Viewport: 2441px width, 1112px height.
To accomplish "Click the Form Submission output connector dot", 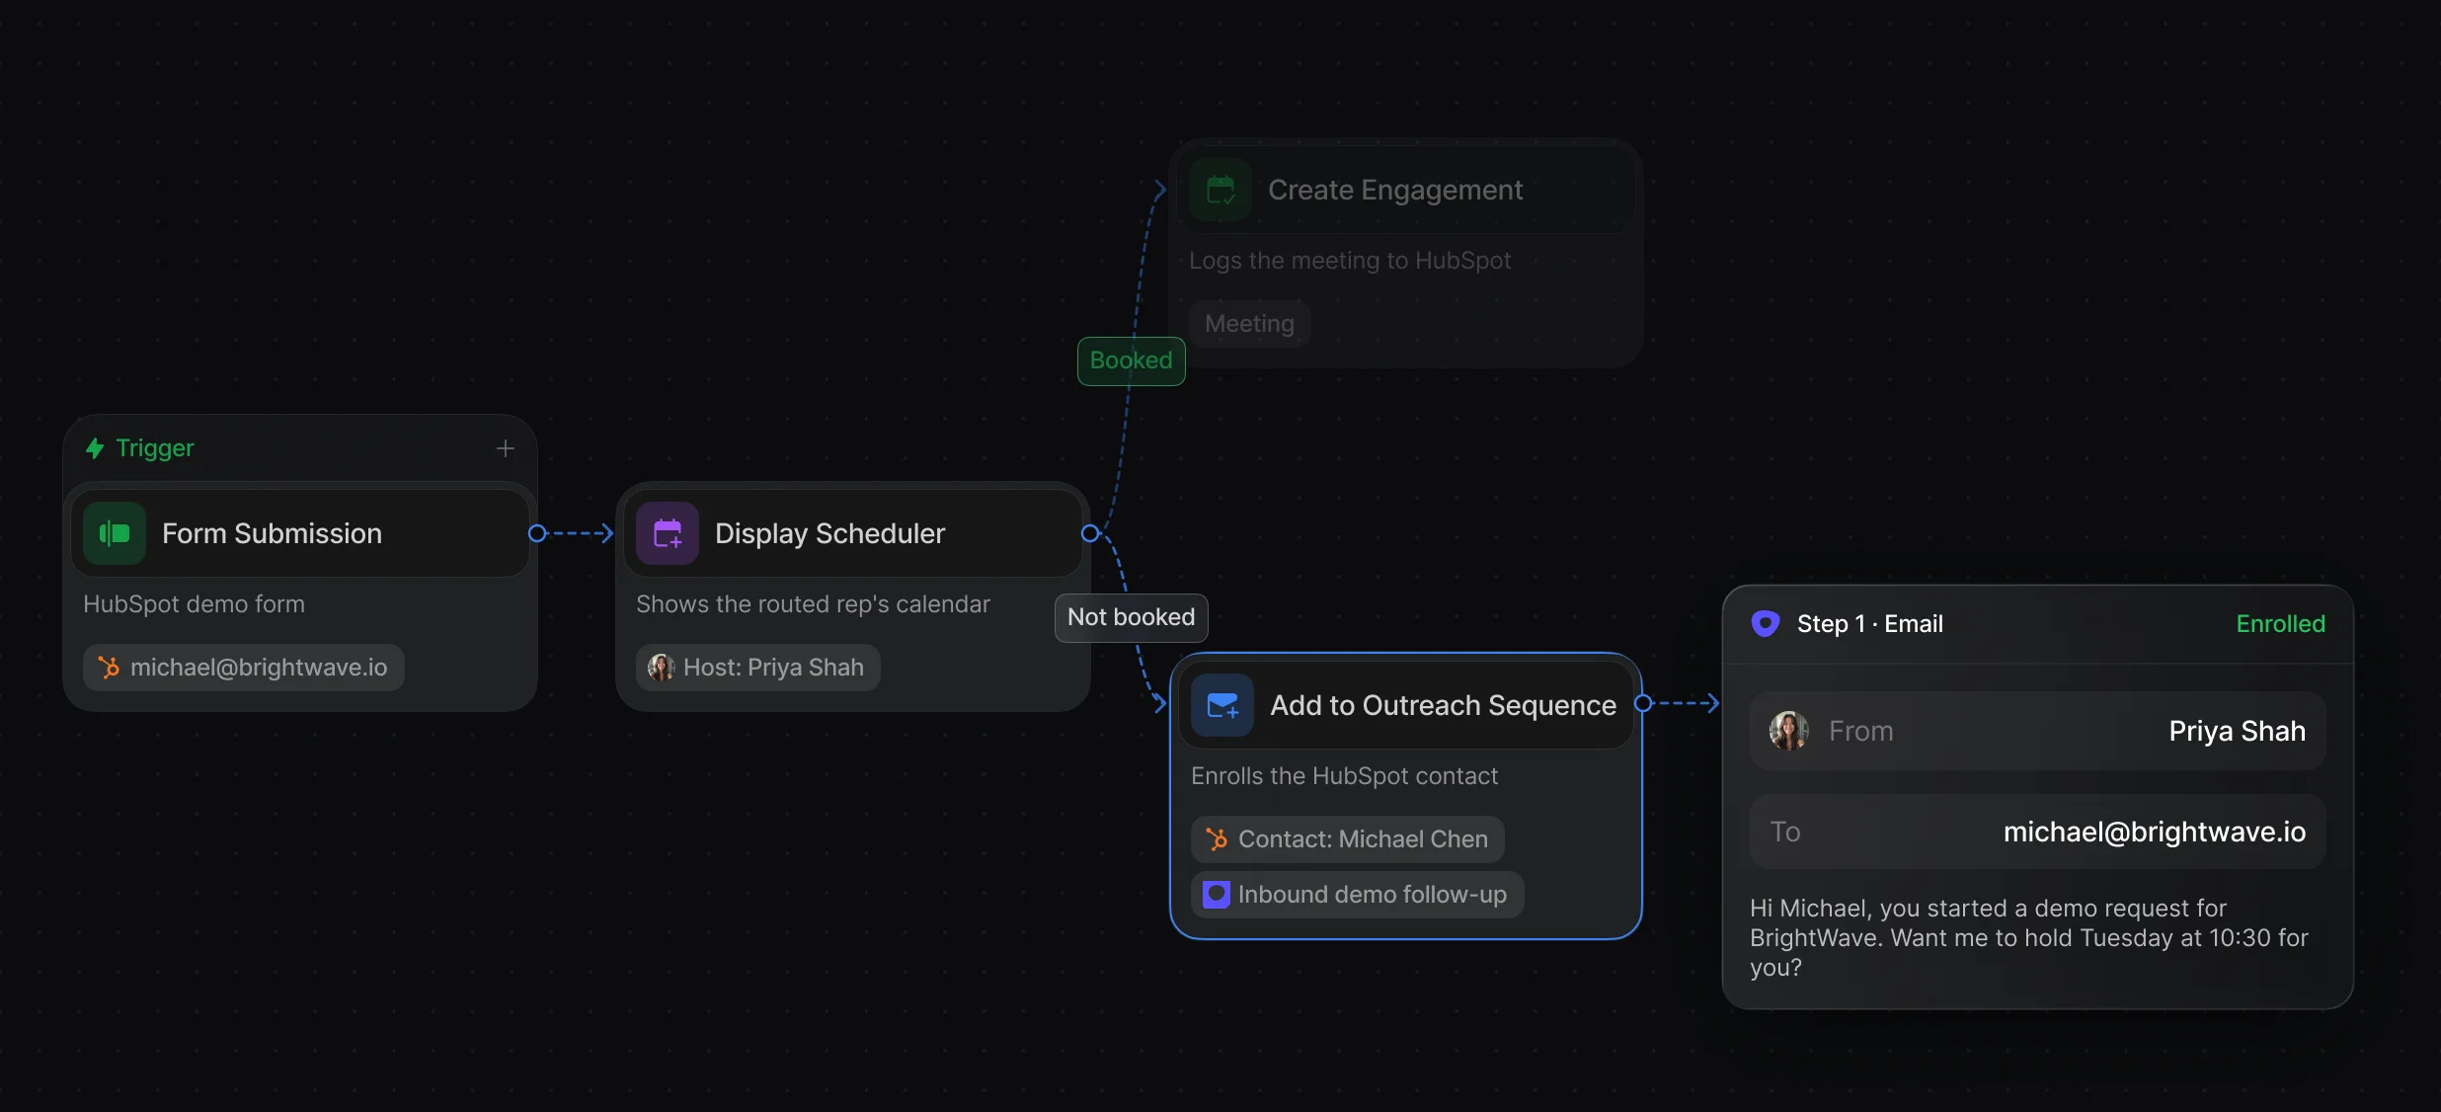I will click(537, 533).
